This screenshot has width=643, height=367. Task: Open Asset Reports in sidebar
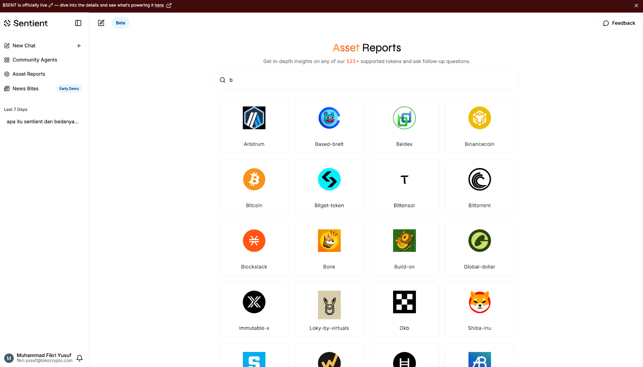point(29,74)
